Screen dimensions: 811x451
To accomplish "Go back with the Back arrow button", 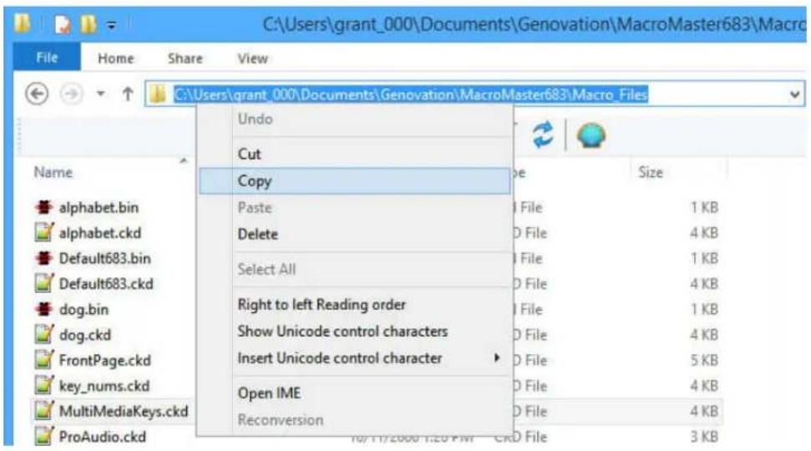I will (x=37, y=94).
